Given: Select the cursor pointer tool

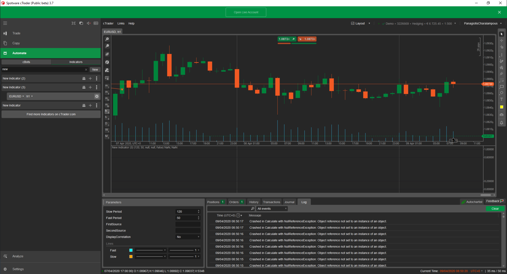Looking at the screenshot, I should [501, 34].
